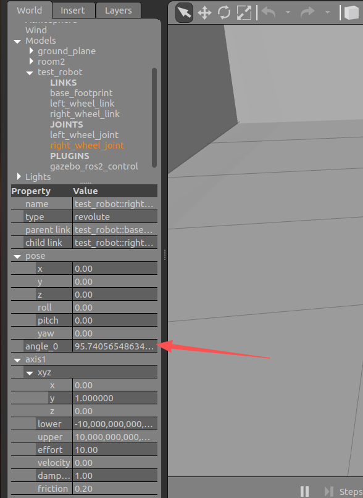
Task: Select the arrow selection mode tool
Action: [184, 13]
